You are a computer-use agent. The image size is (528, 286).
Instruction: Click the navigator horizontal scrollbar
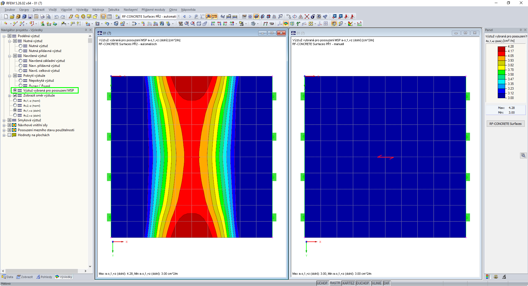click(42, 271)
